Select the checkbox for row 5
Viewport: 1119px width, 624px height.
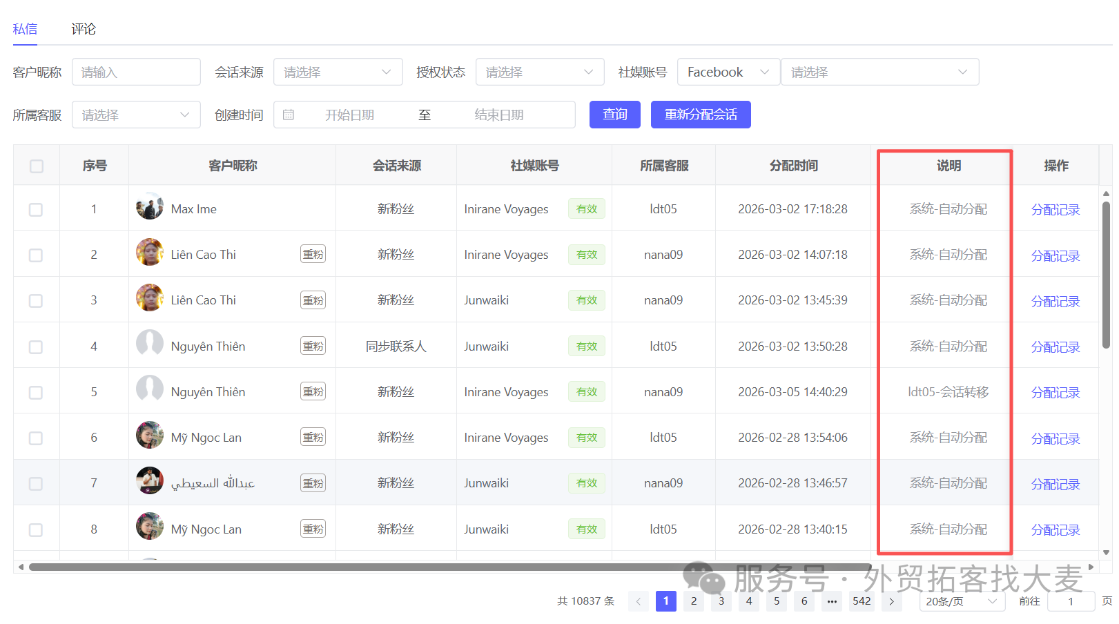[36, 393]
